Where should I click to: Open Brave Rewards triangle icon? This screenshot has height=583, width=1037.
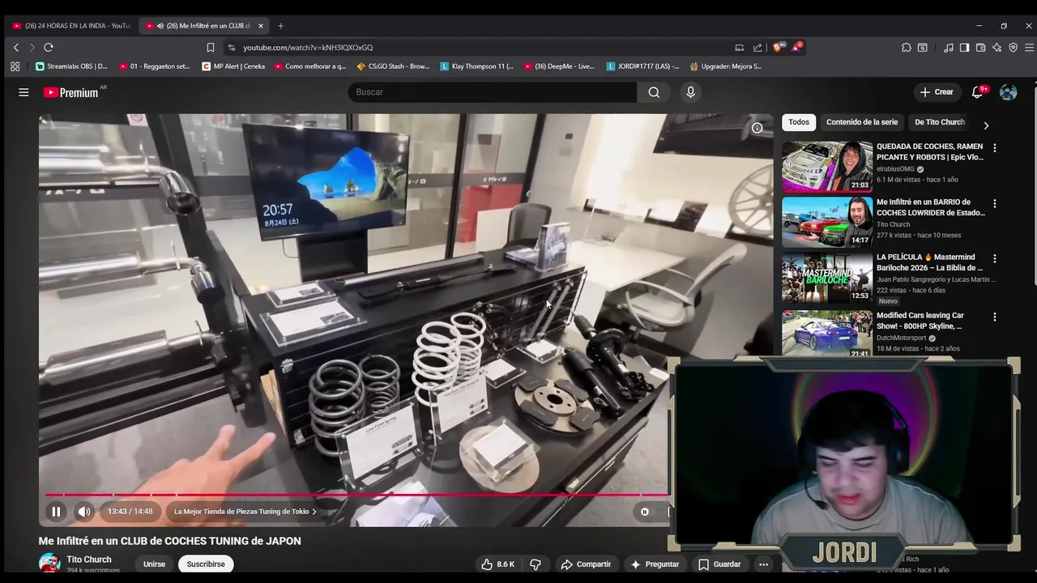796,47
